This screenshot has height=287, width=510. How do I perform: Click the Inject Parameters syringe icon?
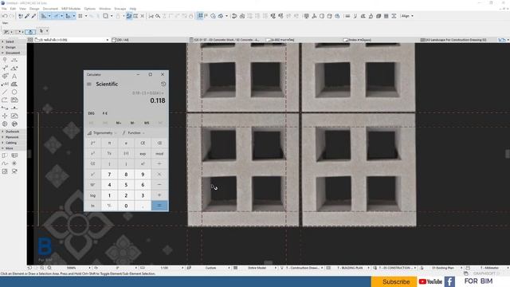coord(33,16)
